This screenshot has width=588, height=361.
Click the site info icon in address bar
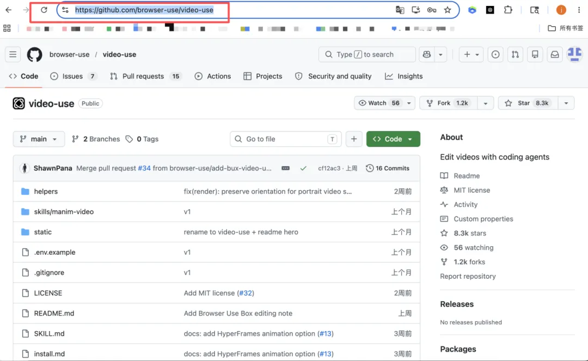point(65,10)
